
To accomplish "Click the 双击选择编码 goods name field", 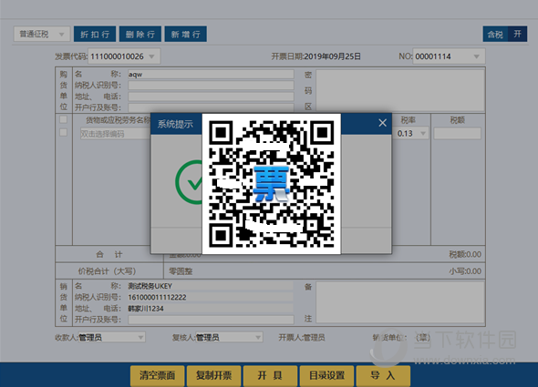I will coord(115,134).
